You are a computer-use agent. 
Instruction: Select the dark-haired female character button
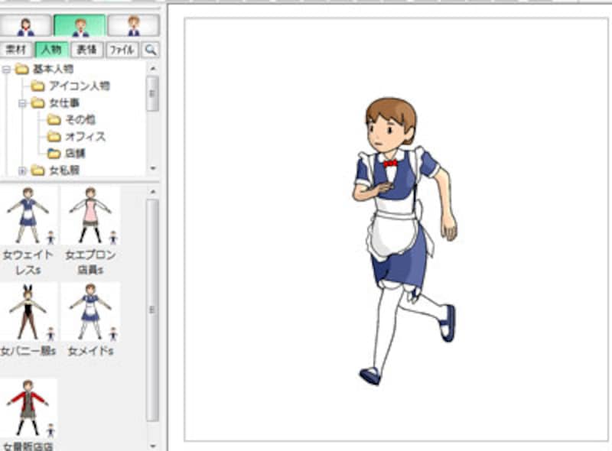pos(27,26)
